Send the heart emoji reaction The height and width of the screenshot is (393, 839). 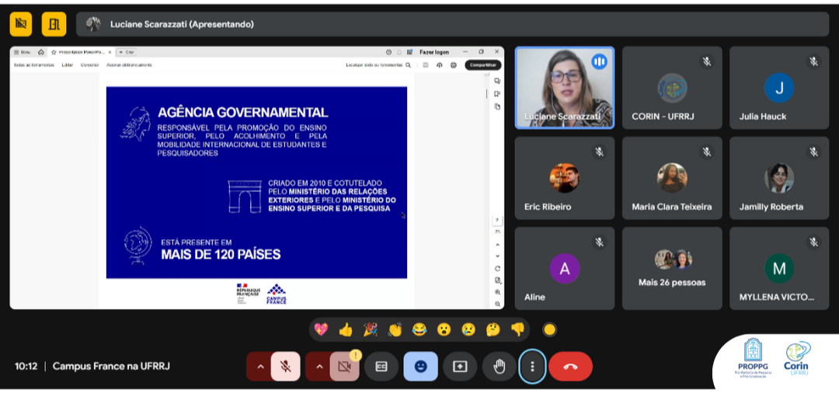(x=321, y=329)
